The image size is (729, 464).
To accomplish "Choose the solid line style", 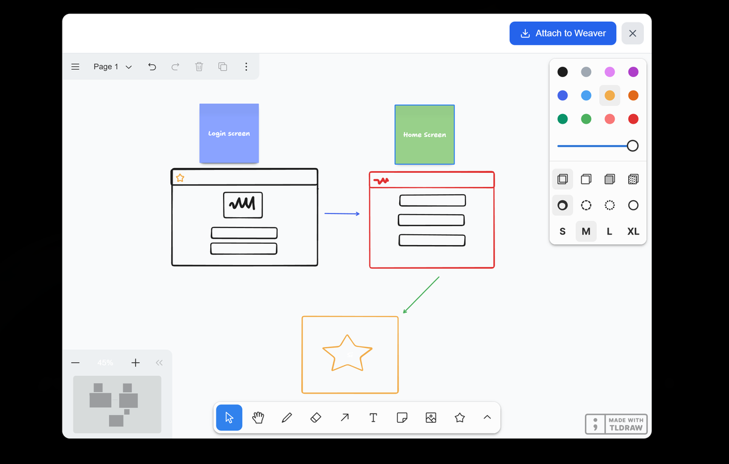I will point(633,205).
